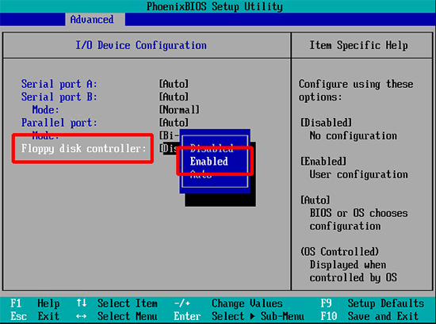Screen dimensions: 436x324
Task: Pick the Disabled option in the popup
Action: click(212, 148)
